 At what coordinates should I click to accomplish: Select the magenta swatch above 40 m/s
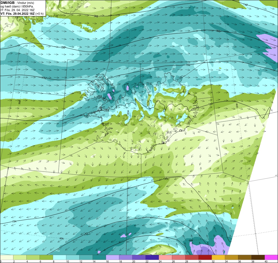(271, 257)
